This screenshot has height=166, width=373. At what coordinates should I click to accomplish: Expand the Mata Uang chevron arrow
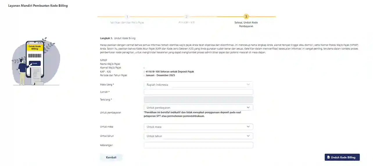point(248,85)
